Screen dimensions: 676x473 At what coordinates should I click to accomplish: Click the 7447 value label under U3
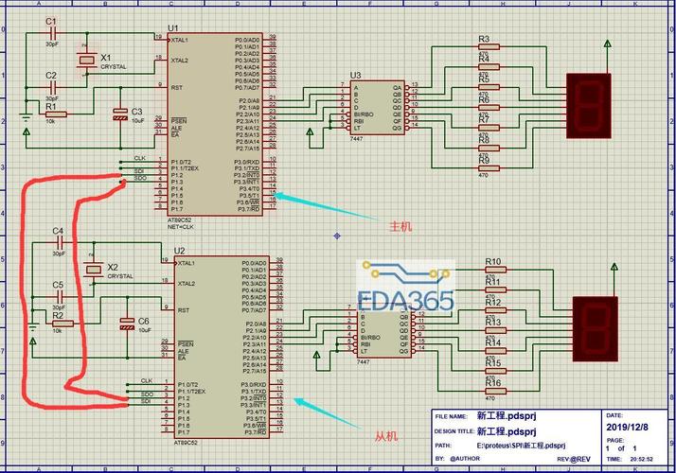click(357, 139)
